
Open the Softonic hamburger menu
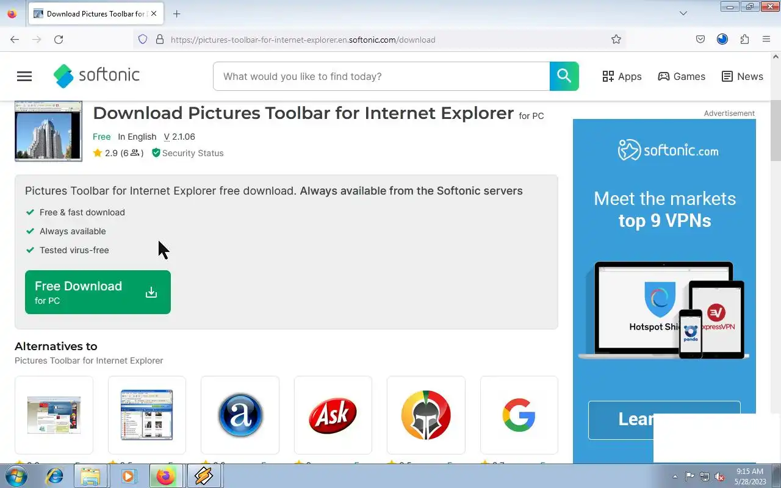(x=24, y=76)
